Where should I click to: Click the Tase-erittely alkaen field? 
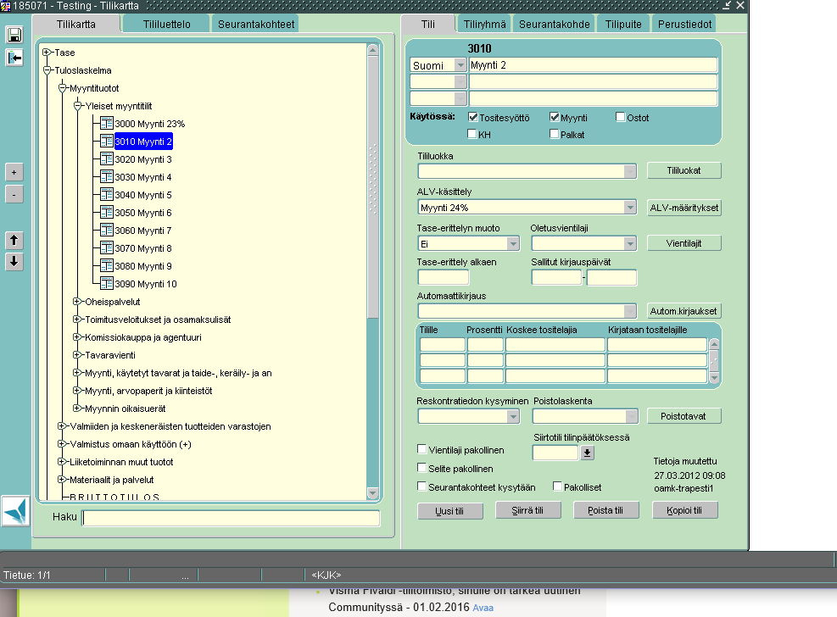pos(443,277)
